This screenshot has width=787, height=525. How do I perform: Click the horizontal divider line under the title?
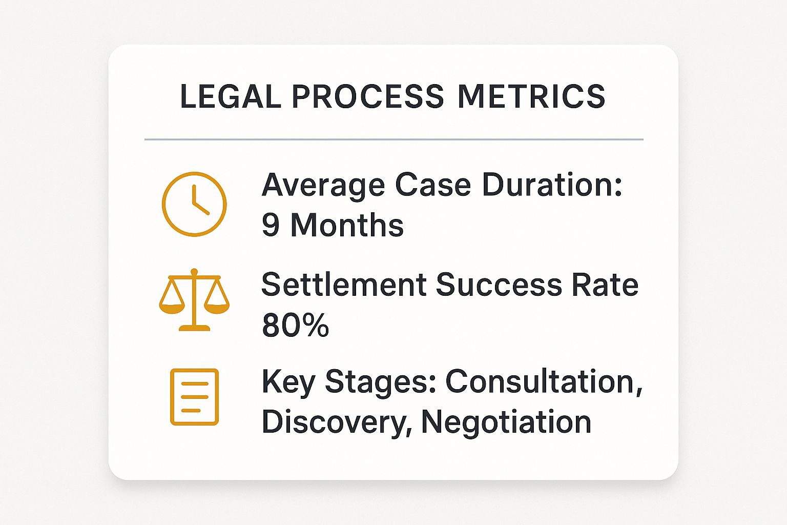point(393,139)
